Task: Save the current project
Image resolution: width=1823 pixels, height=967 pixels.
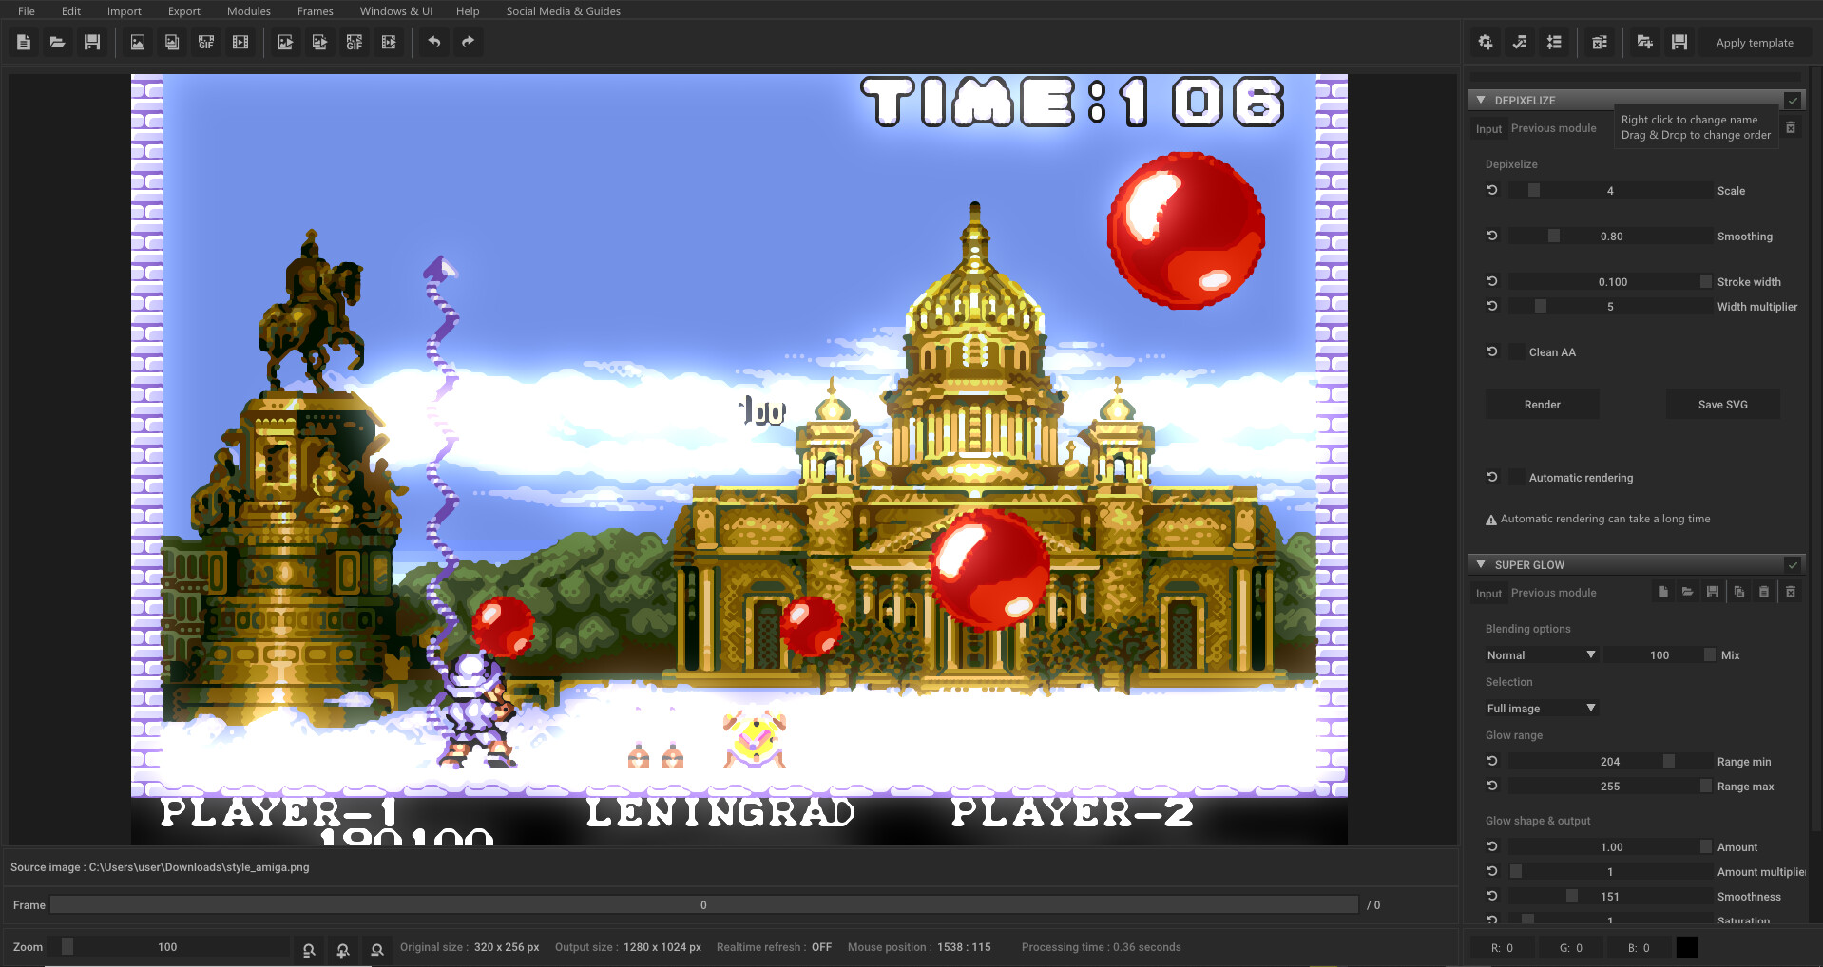Action: (x=92, y=42)
